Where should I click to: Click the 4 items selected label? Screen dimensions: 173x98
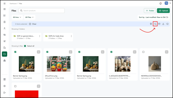point(21,24)
